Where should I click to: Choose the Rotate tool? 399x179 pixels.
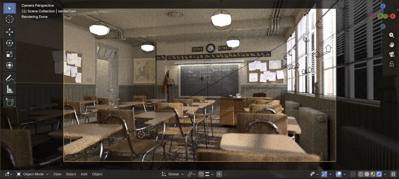[x=10, y=43]
